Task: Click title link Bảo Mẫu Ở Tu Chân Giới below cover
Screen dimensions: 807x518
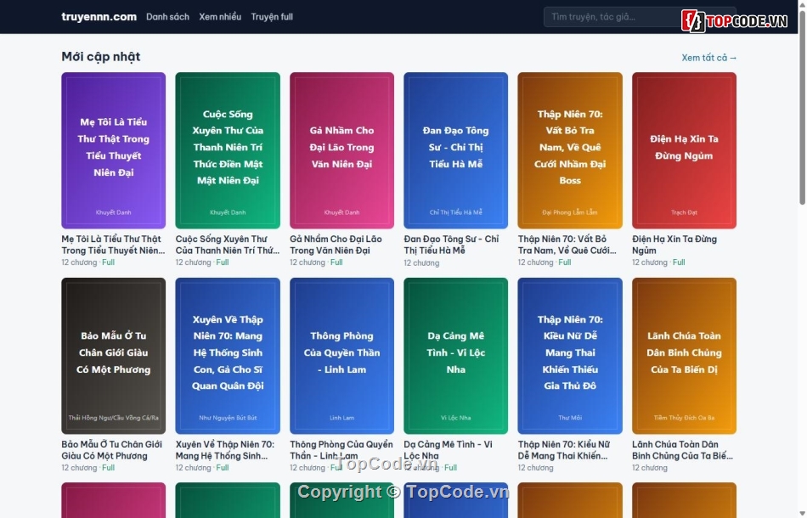Action: pos(111,450)
